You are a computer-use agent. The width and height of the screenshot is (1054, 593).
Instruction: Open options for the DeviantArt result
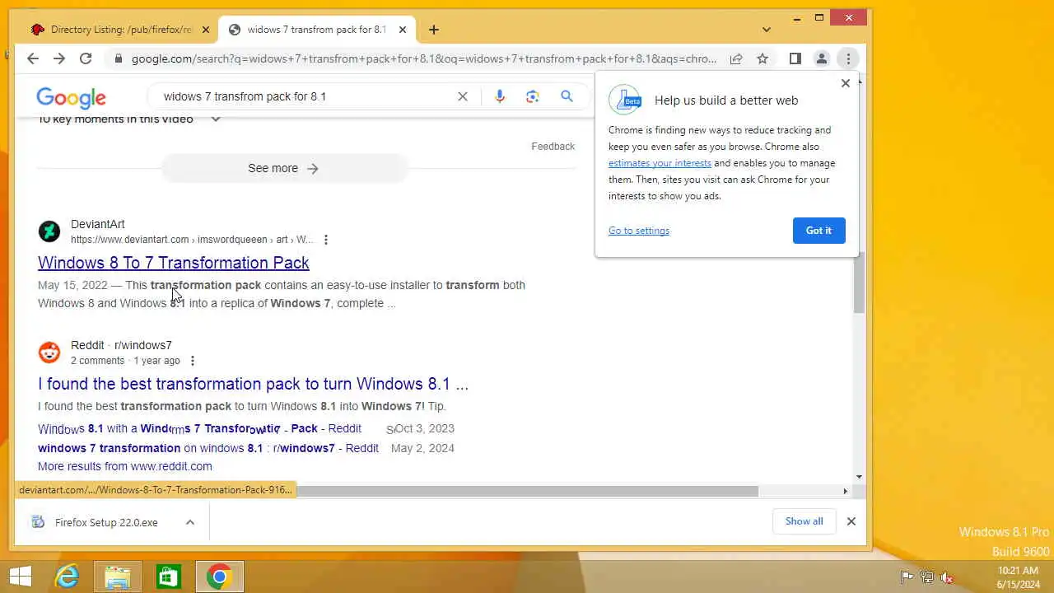tap(326, 240)
